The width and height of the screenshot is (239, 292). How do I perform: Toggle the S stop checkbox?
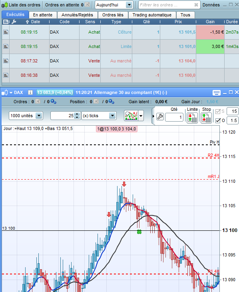217,112
